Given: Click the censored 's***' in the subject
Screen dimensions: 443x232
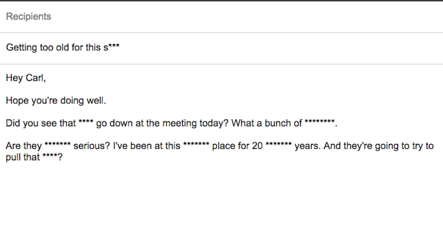Looking at the screenshot, I should 113,48.
